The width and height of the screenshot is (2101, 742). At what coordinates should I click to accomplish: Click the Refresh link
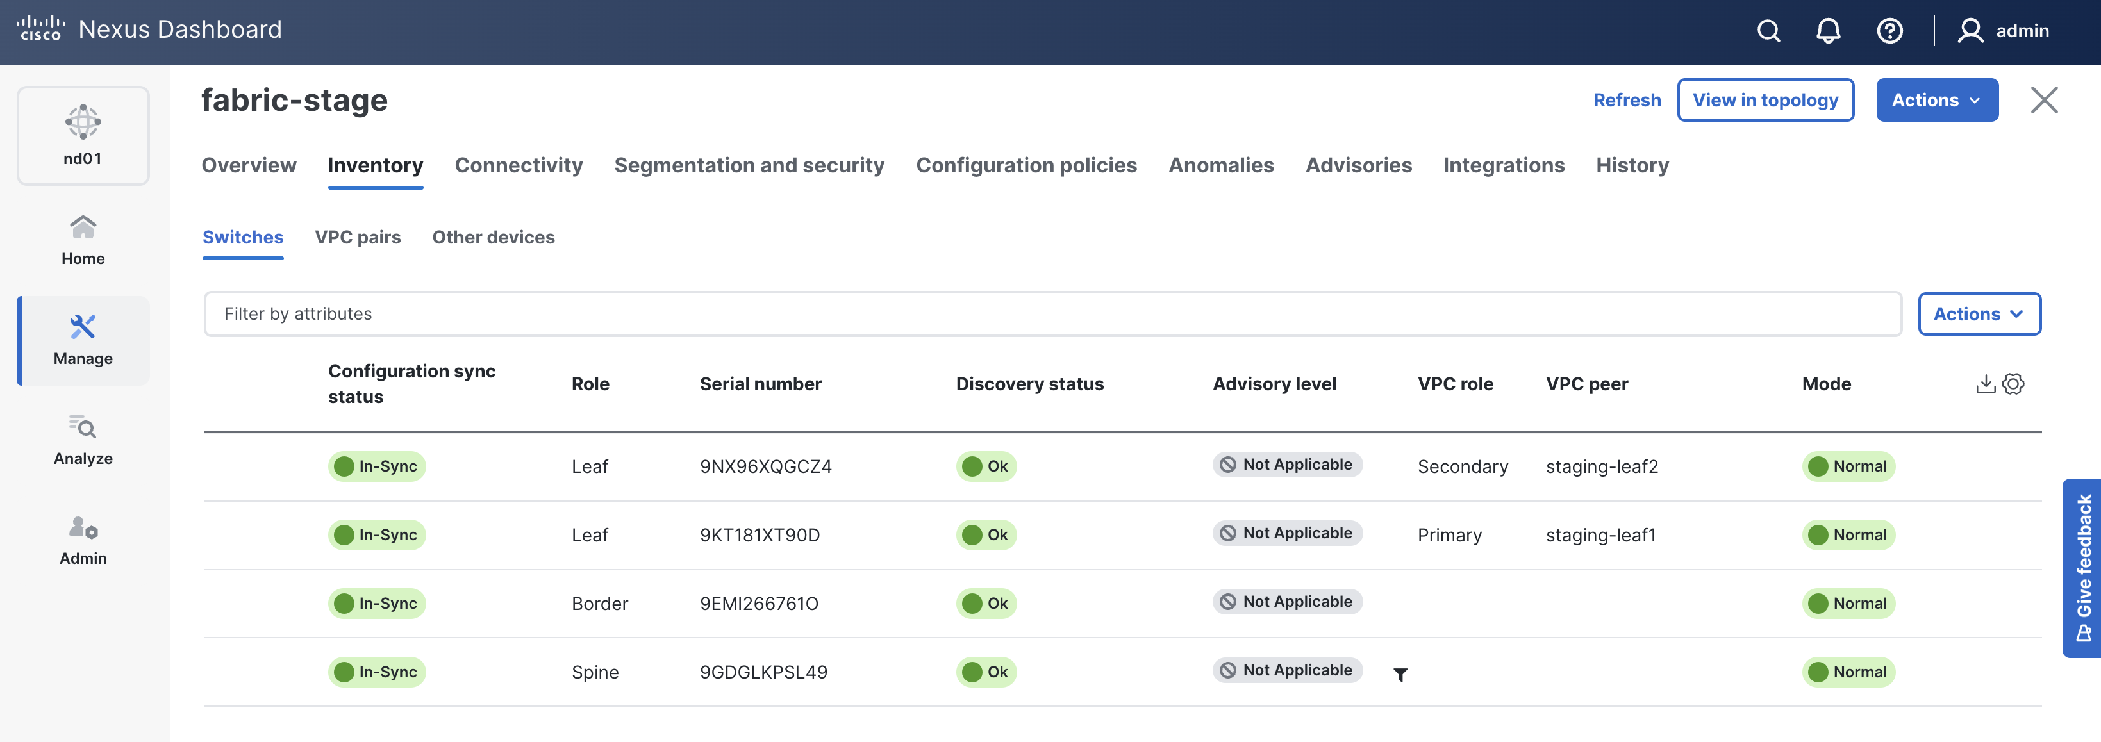[x=1626, y=101]
